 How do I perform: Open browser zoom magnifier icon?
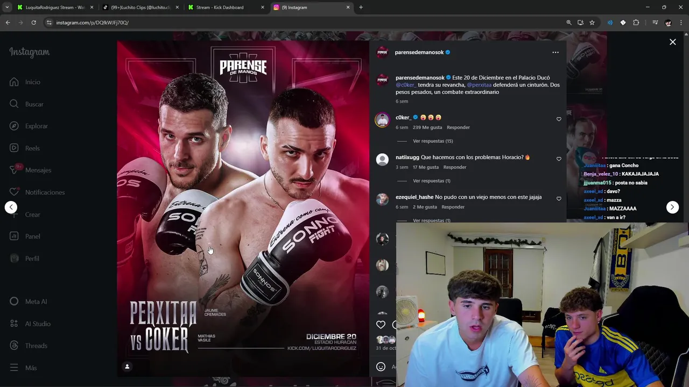click(569, 23)
